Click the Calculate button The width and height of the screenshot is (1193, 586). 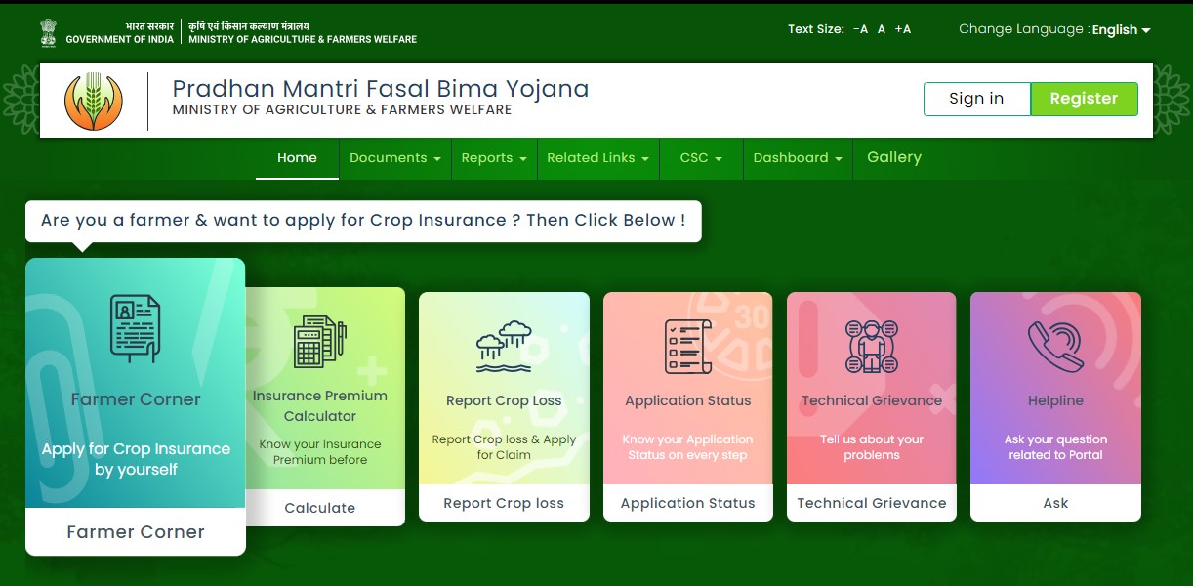[320, 508]
